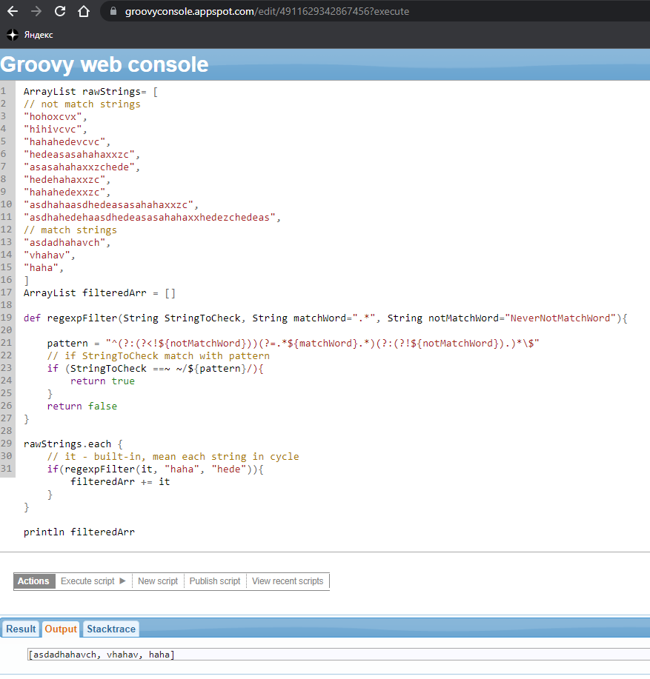Click the 'filteredArr += it' line
Image resolution: width=650 pixels, height=679 pixels.
120,481
